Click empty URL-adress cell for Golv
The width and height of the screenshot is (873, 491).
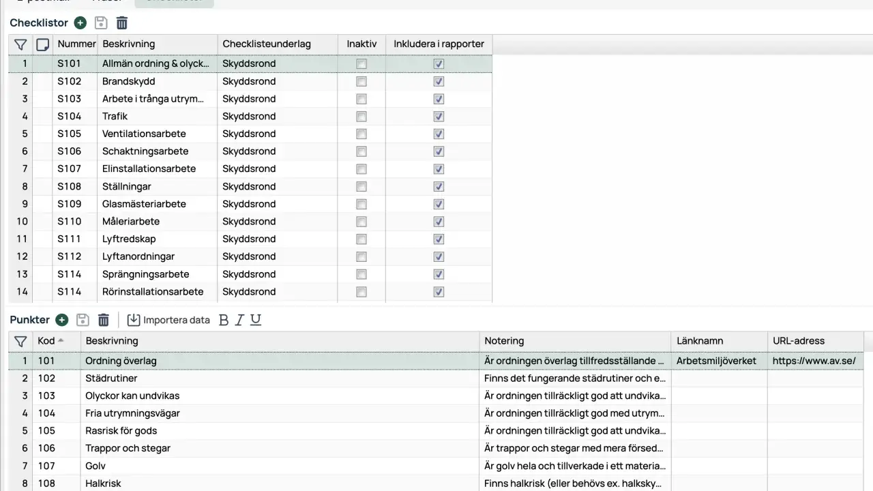click(815, 466)
